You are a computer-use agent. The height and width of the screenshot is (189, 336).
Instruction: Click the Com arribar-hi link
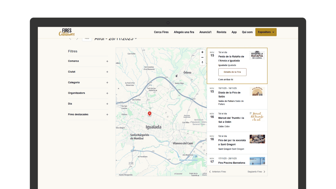click(x=225, y=80)
